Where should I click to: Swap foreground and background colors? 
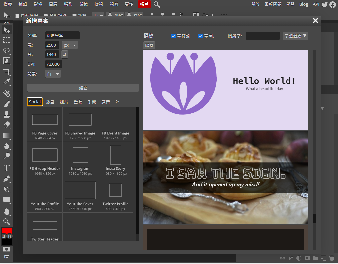(4, 236)
